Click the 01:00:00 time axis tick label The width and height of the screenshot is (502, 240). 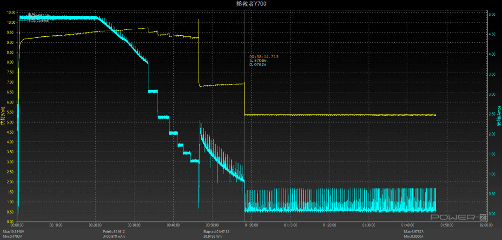click(251, 225)
